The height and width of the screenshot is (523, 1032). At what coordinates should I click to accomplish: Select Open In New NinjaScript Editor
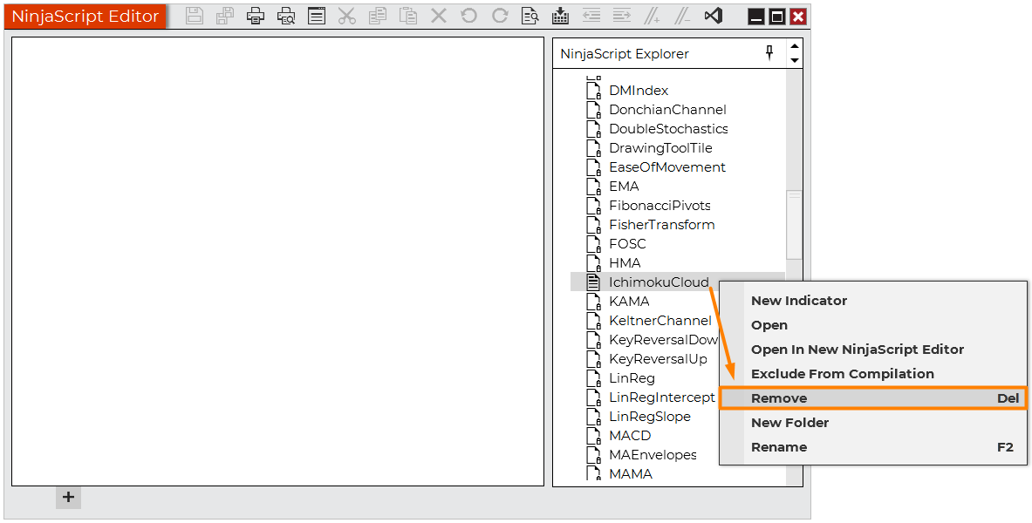(x=857, y=350)
